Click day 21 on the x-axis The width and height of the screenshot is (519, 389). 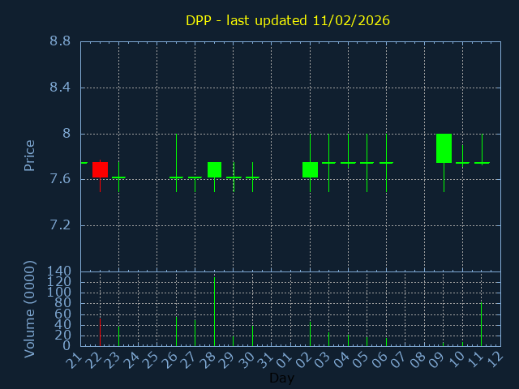click(x=76, y=359)
